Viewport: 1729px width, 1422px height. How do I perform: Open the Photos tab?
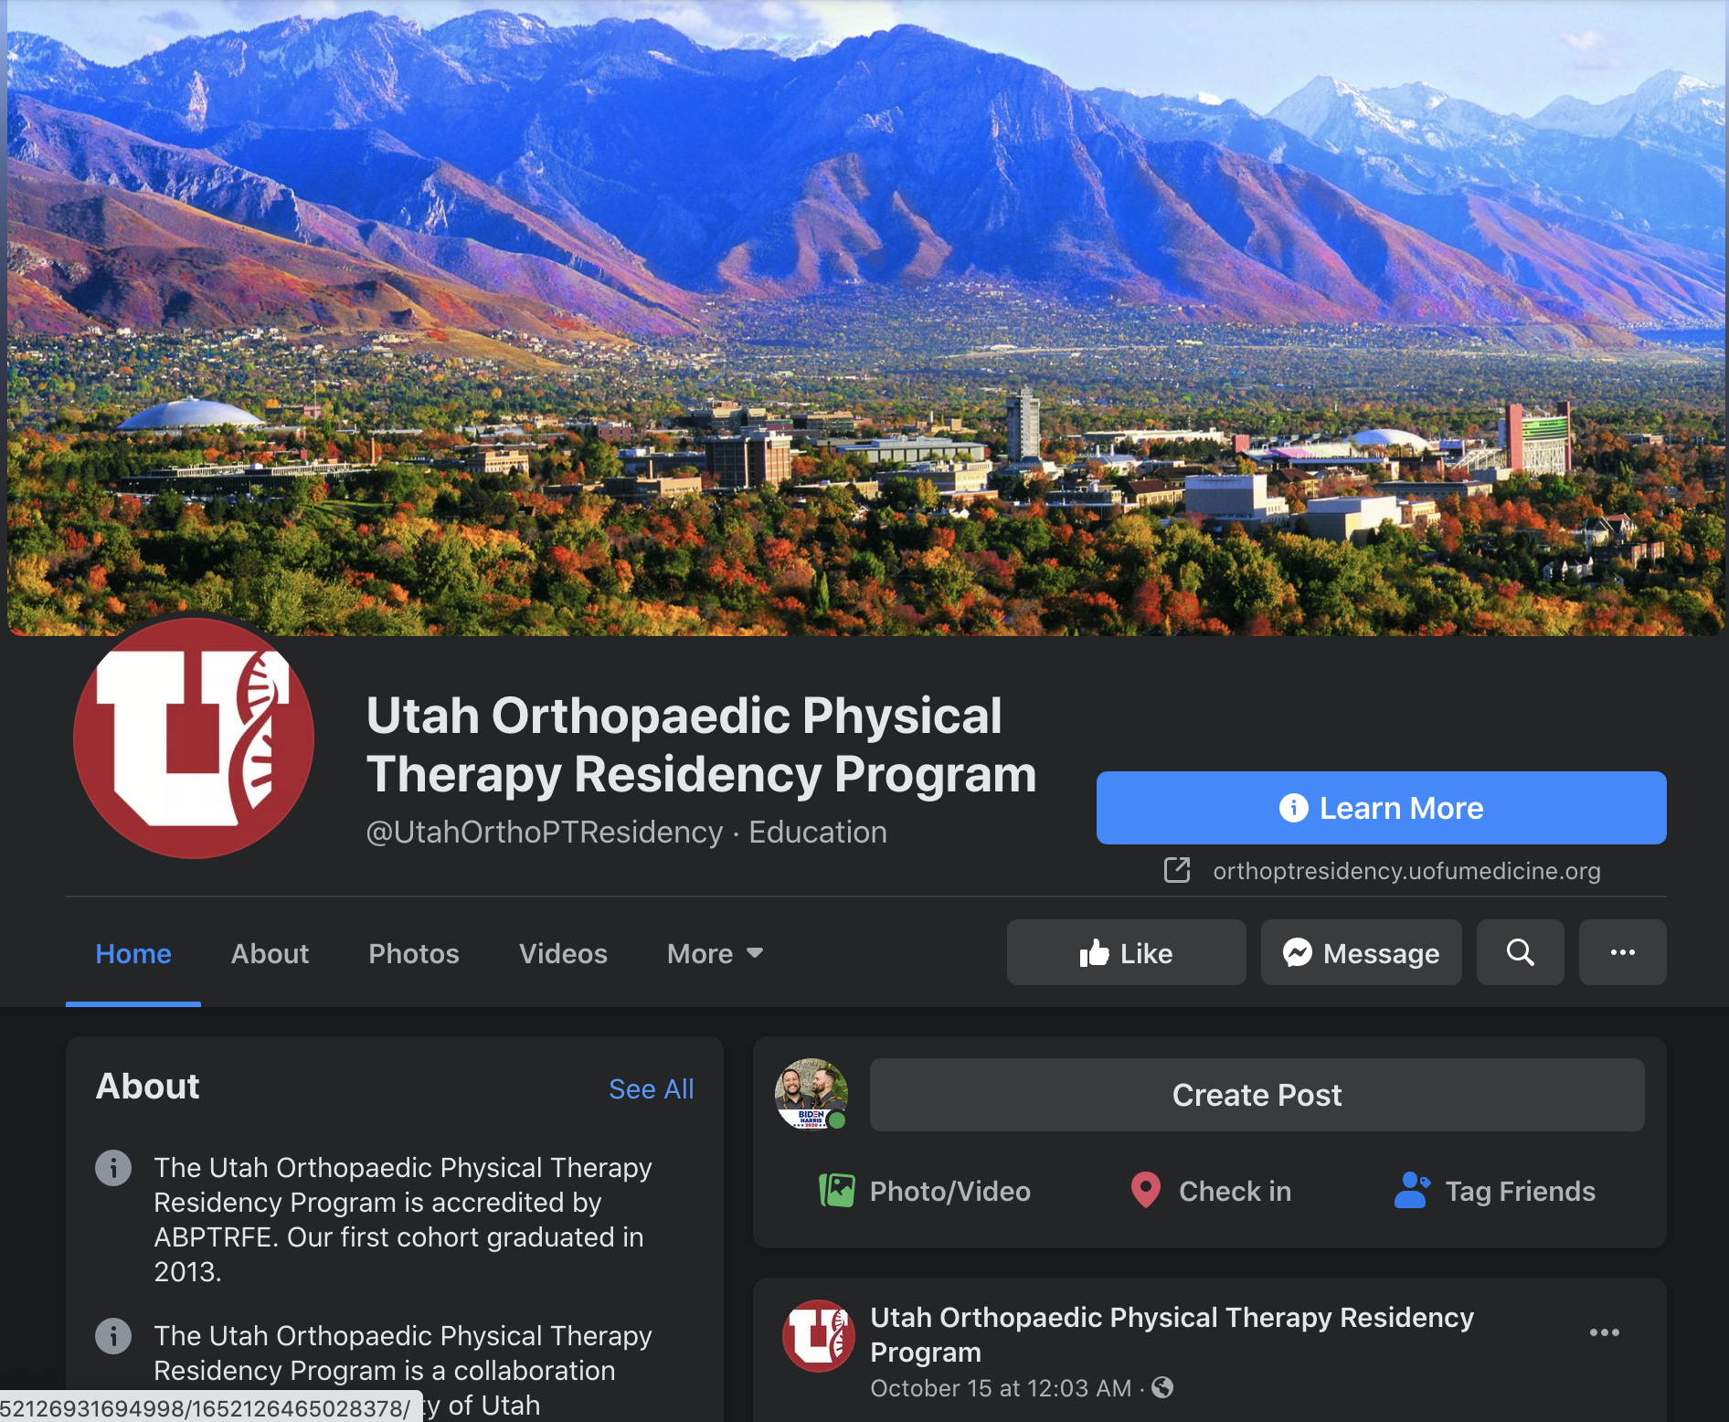[414, 953]
